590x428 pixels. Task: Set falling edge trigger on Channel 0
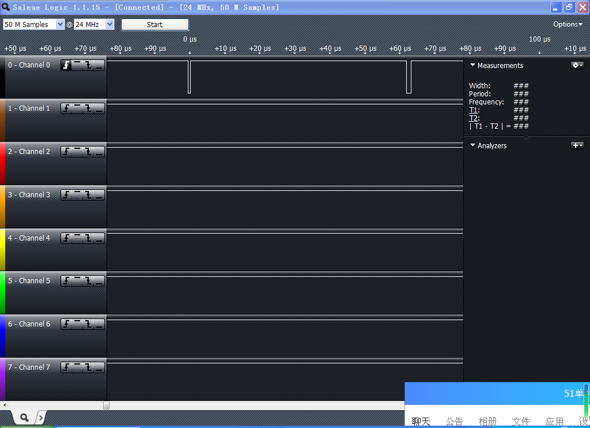click(x=88, y=65)
